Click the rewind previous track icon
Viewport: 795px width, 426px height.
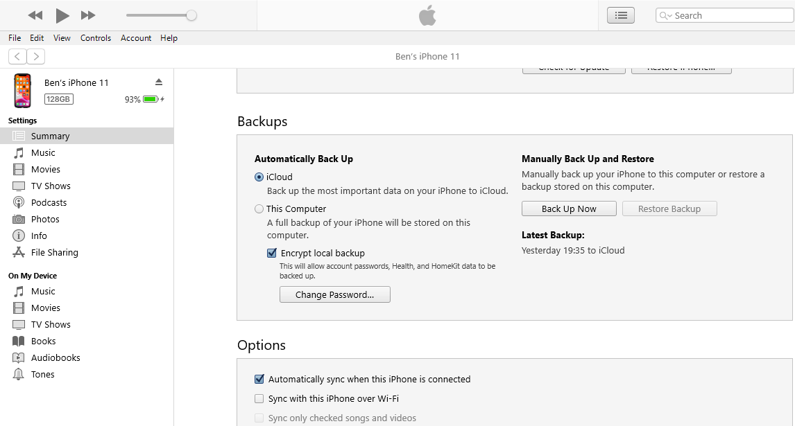click(35, 15)
